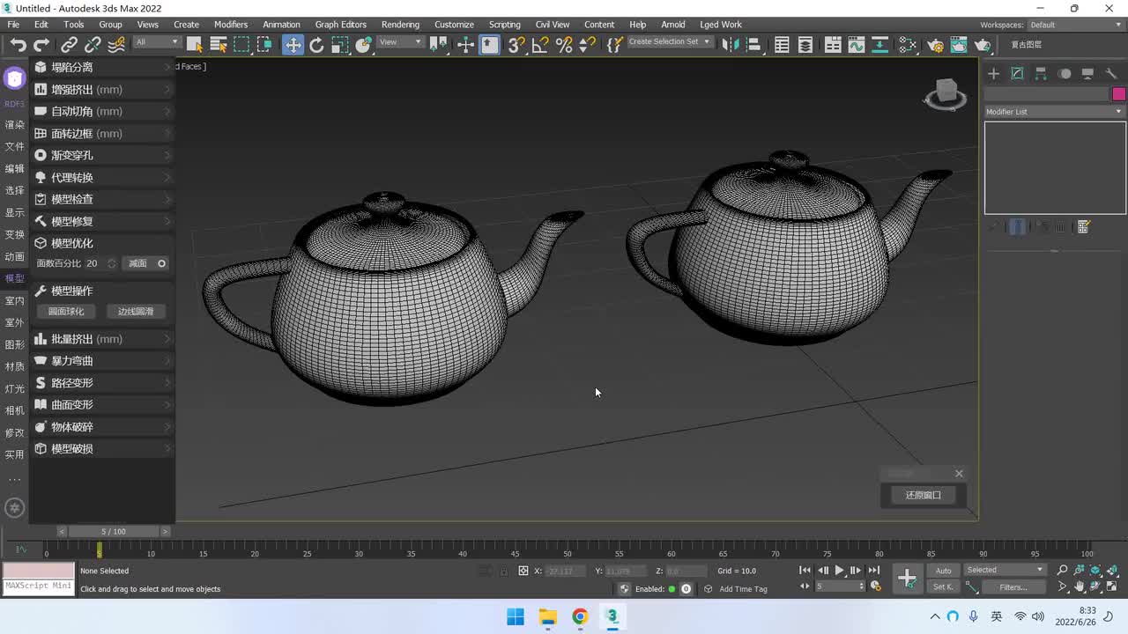The width and height of the screenshot is (1128, 634).
Task: Toggle the 3D Snaps button
Action: [x=516, y=45]
